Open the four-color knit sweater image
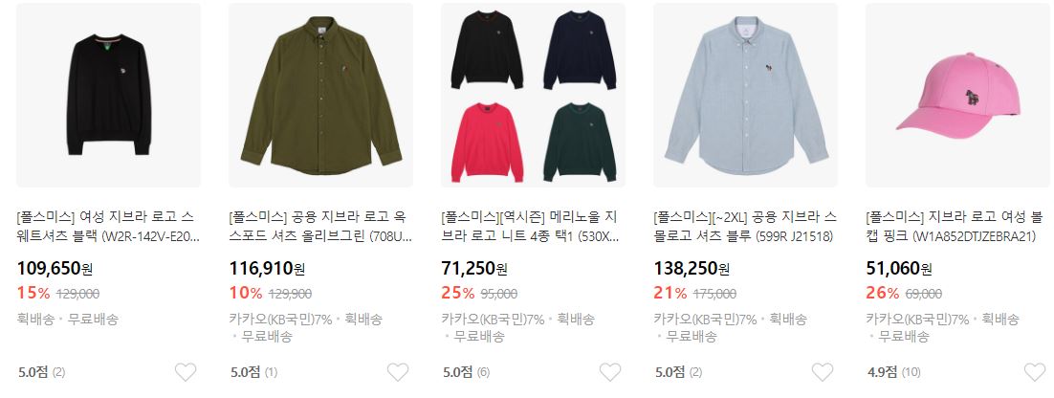 (x=533, y=95)
